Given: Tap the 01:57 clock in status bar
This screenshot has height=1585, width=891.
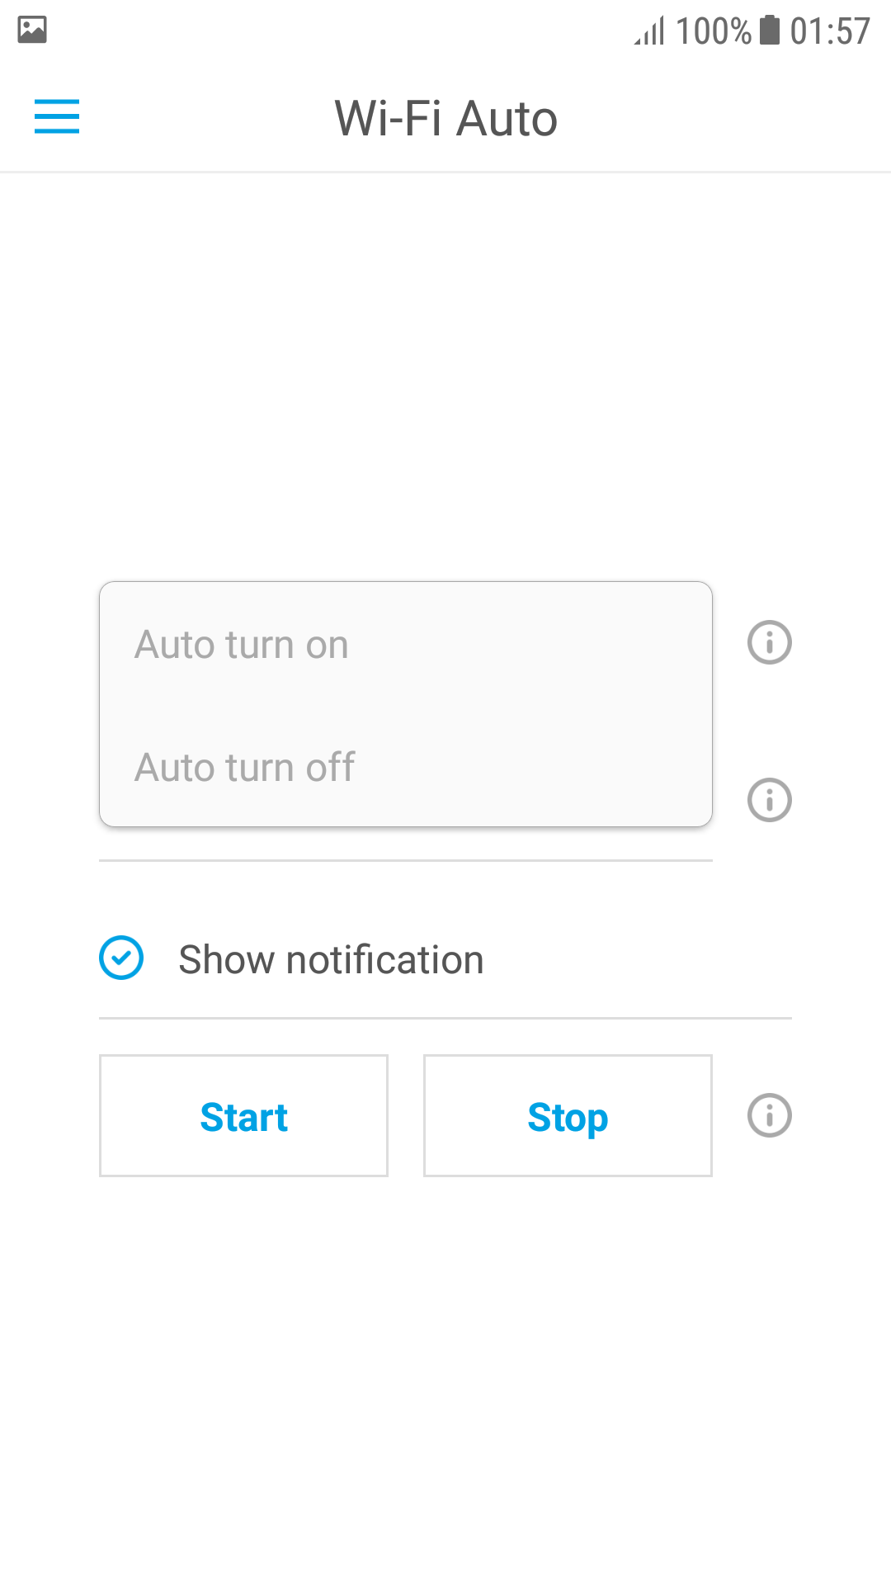Looking at the screenshot, I should (829, 31).
